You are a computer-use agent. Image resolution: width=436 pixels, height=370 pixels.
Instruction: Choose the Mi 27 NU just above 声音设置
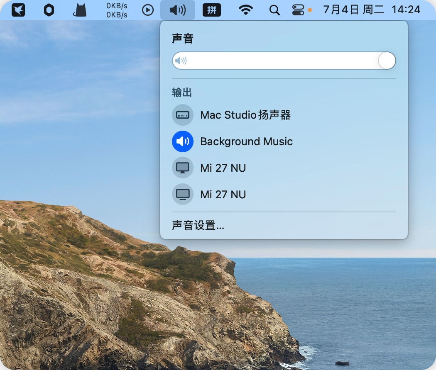(223, 195)
